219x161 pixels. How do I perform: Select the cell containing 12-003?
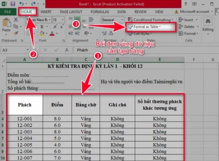pyautogui.click(x=24, y=132)
